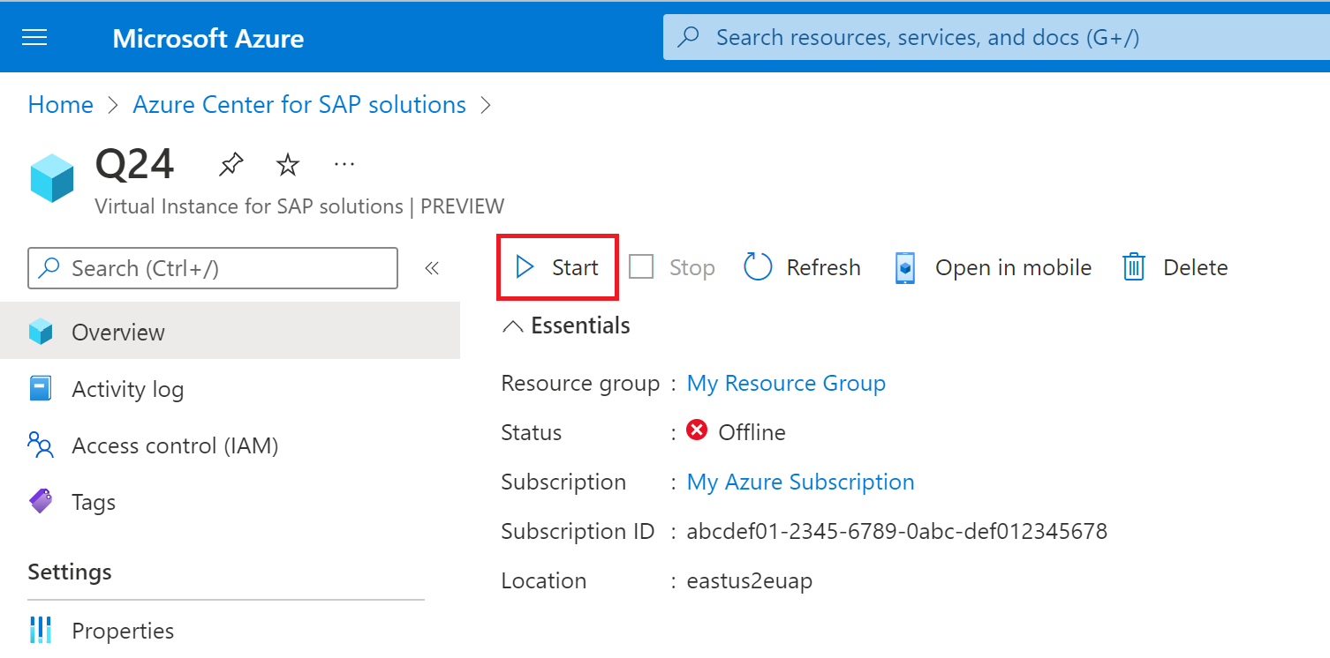The height and width of the screenshot is (658, 1330).
Task: Click the Q24 cube resource icon
Action: coord(52,178)
